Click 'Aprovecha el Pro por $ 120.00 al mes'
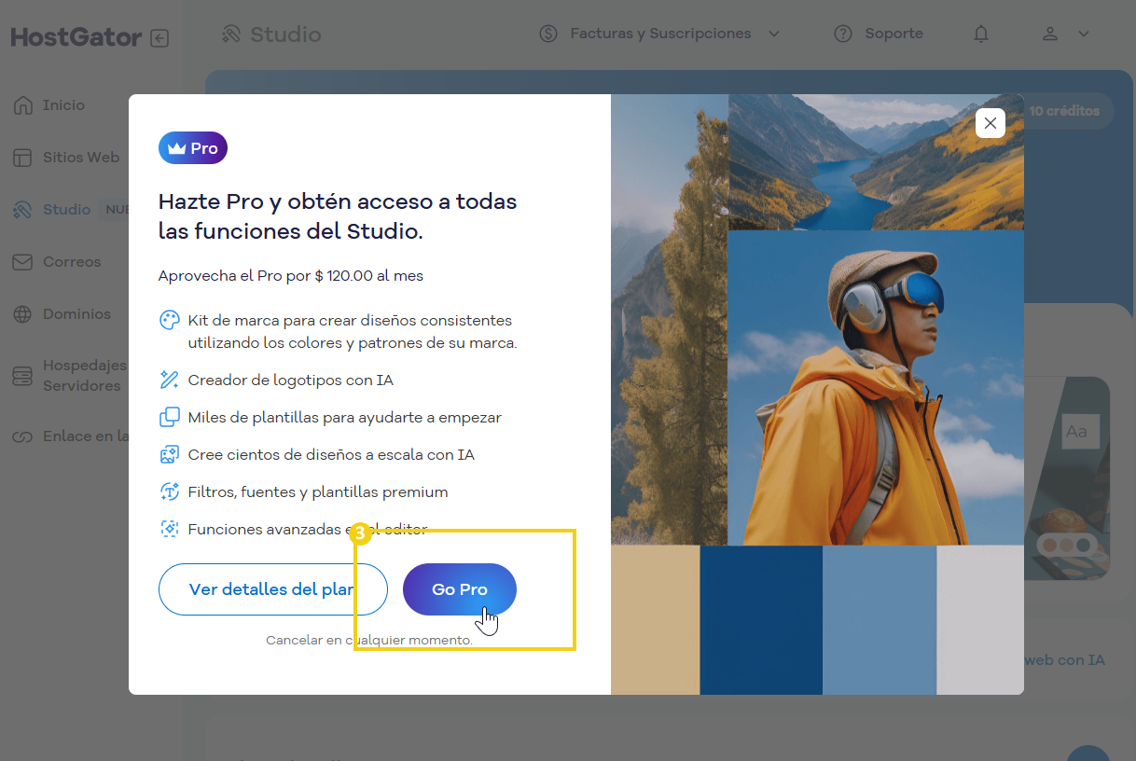This screenshot has height=761, width=1136. click(x=291, y=276)
